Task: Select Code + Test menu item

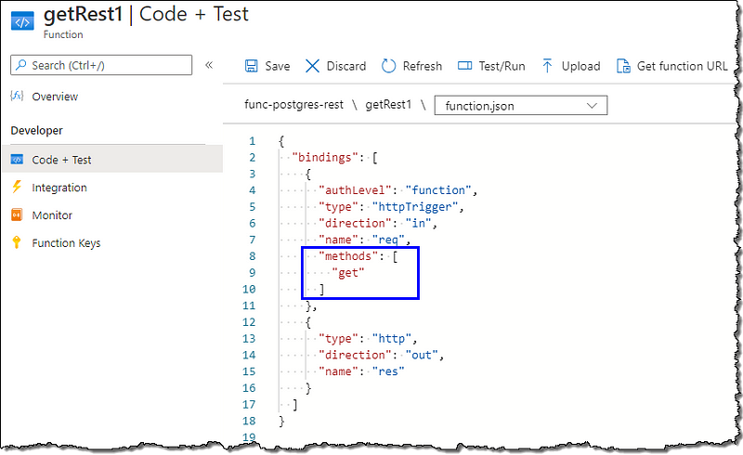Action: tap(61, 160)
